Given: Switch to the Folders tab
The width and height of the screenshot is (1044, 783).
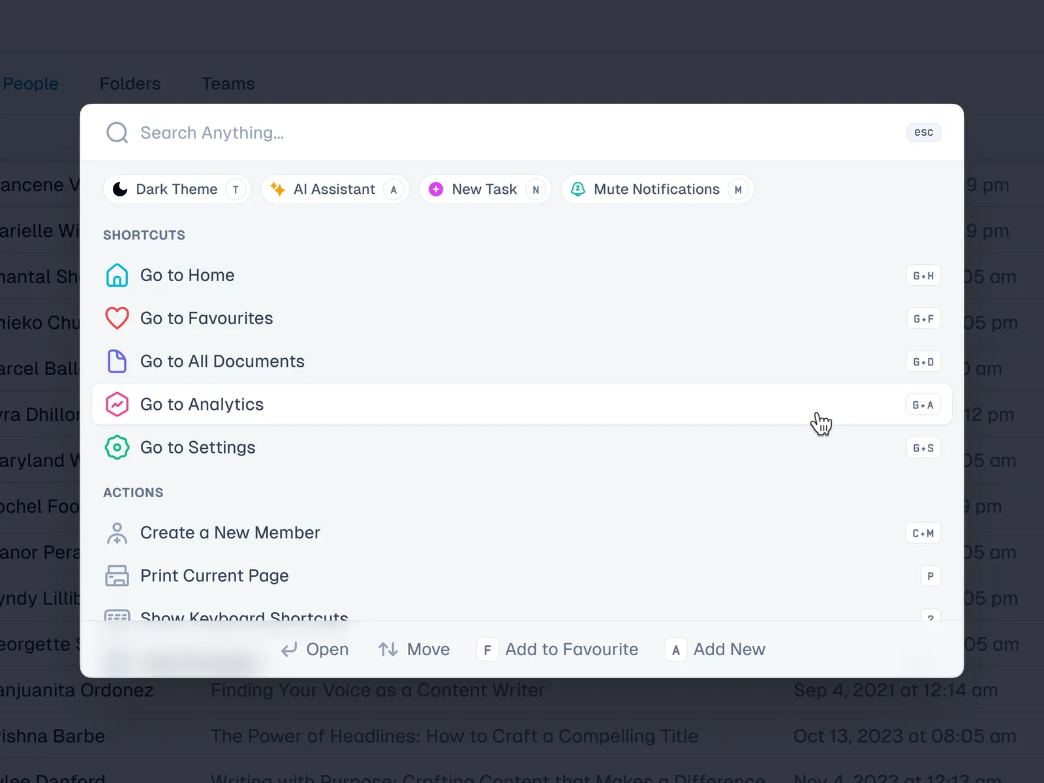Looking at the screenshot, I should point(130,84).
